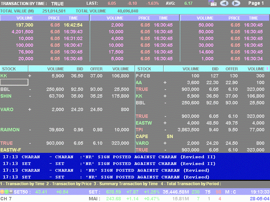
Task: Go to previous page with left arrow
Action: (x=224, y=3)
